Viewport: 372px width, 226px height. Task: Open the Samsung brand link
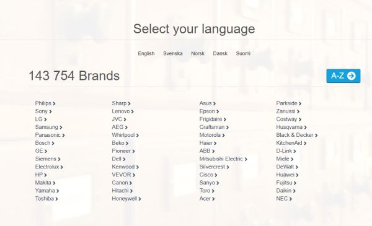pos(48,127)
